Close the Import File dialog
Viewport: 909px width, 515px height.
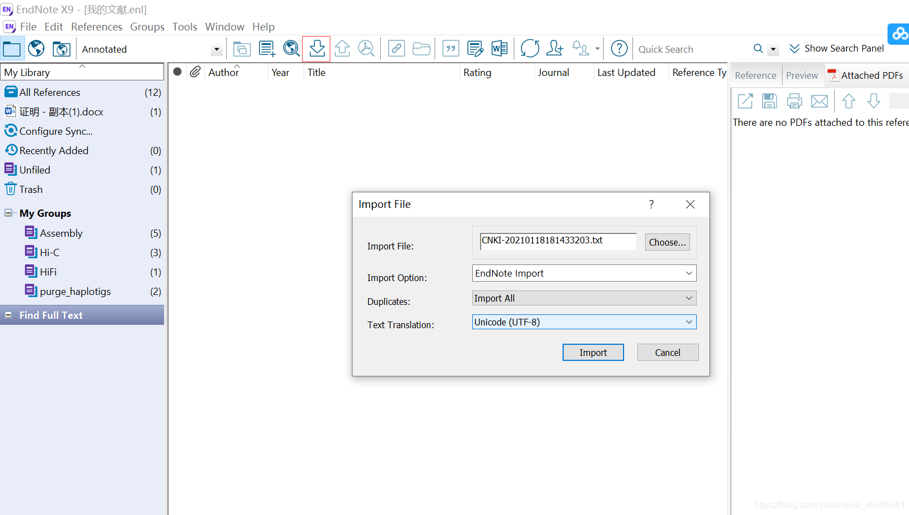(x=690, y=205)
